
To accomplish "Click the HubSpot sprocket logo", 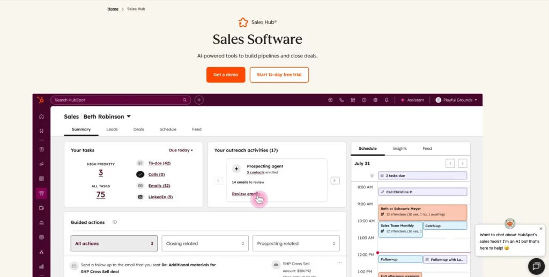I will 41,100.
